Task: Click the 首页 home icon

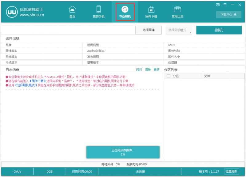Action: pos(72,9)
